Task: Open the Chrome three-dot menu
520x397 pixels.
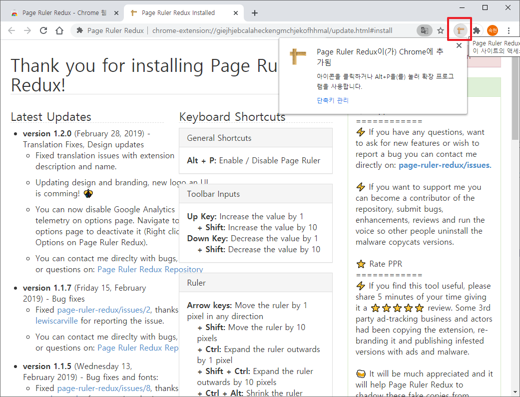Action: pyautogui.click(x=509, y=31)
